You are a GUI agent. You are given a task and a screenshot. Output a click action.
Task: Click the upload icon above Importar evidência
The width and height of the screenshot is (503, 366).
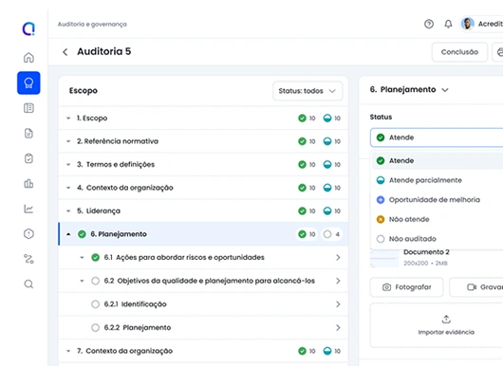(x=446, y=320)
